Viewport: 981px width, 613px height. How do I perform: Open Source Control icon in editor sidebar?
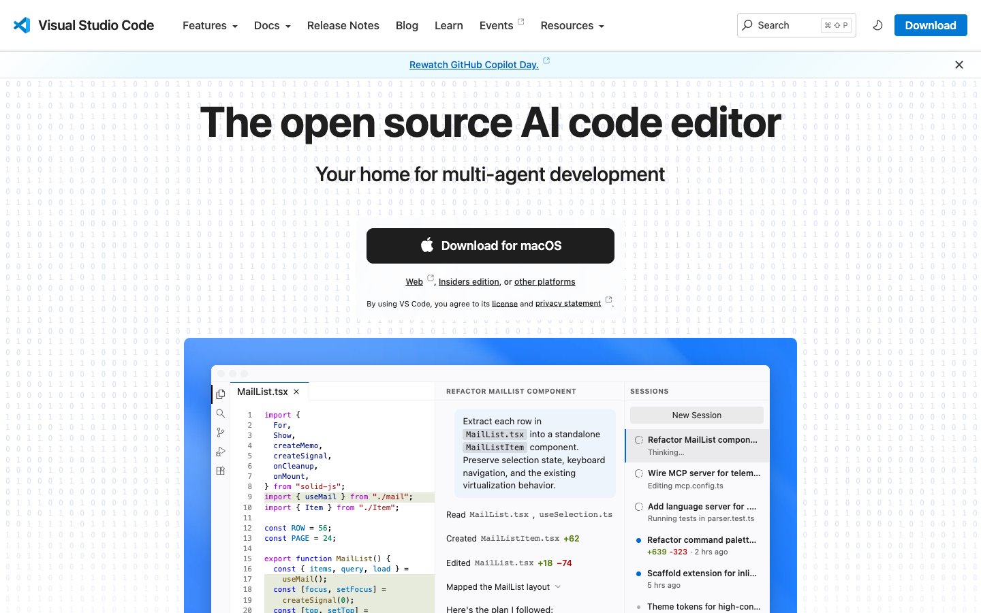coord(221,433)
